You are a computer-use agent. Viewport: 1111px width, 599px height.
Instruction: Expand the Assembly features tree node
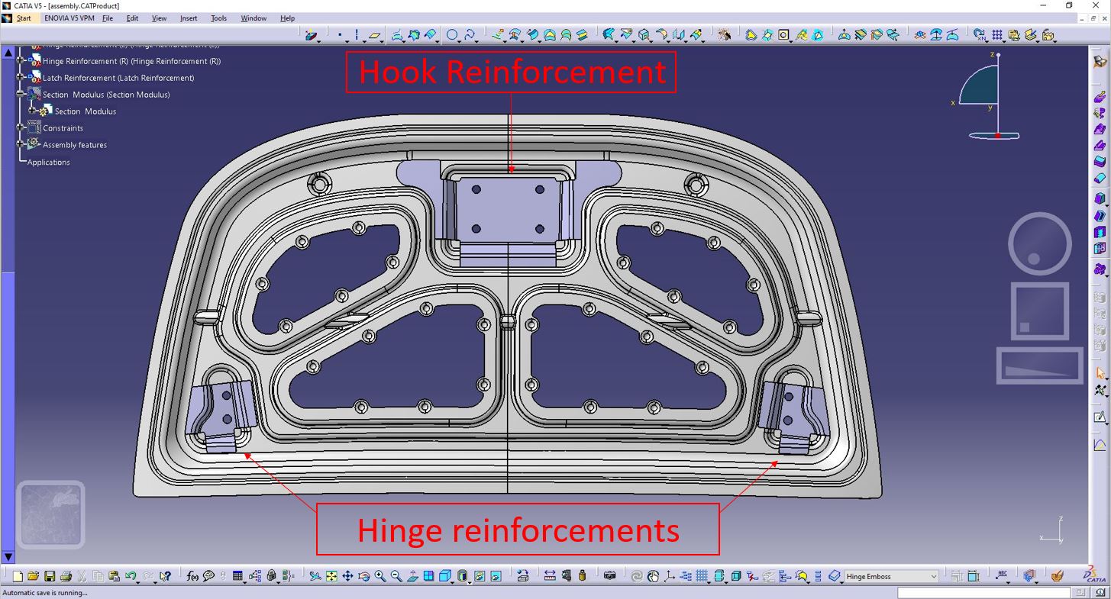pyautogui.click(x=21, y=145)
